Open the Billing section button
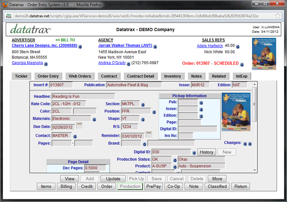The width and height of the screenshot is (287, 202). point(66,186)
